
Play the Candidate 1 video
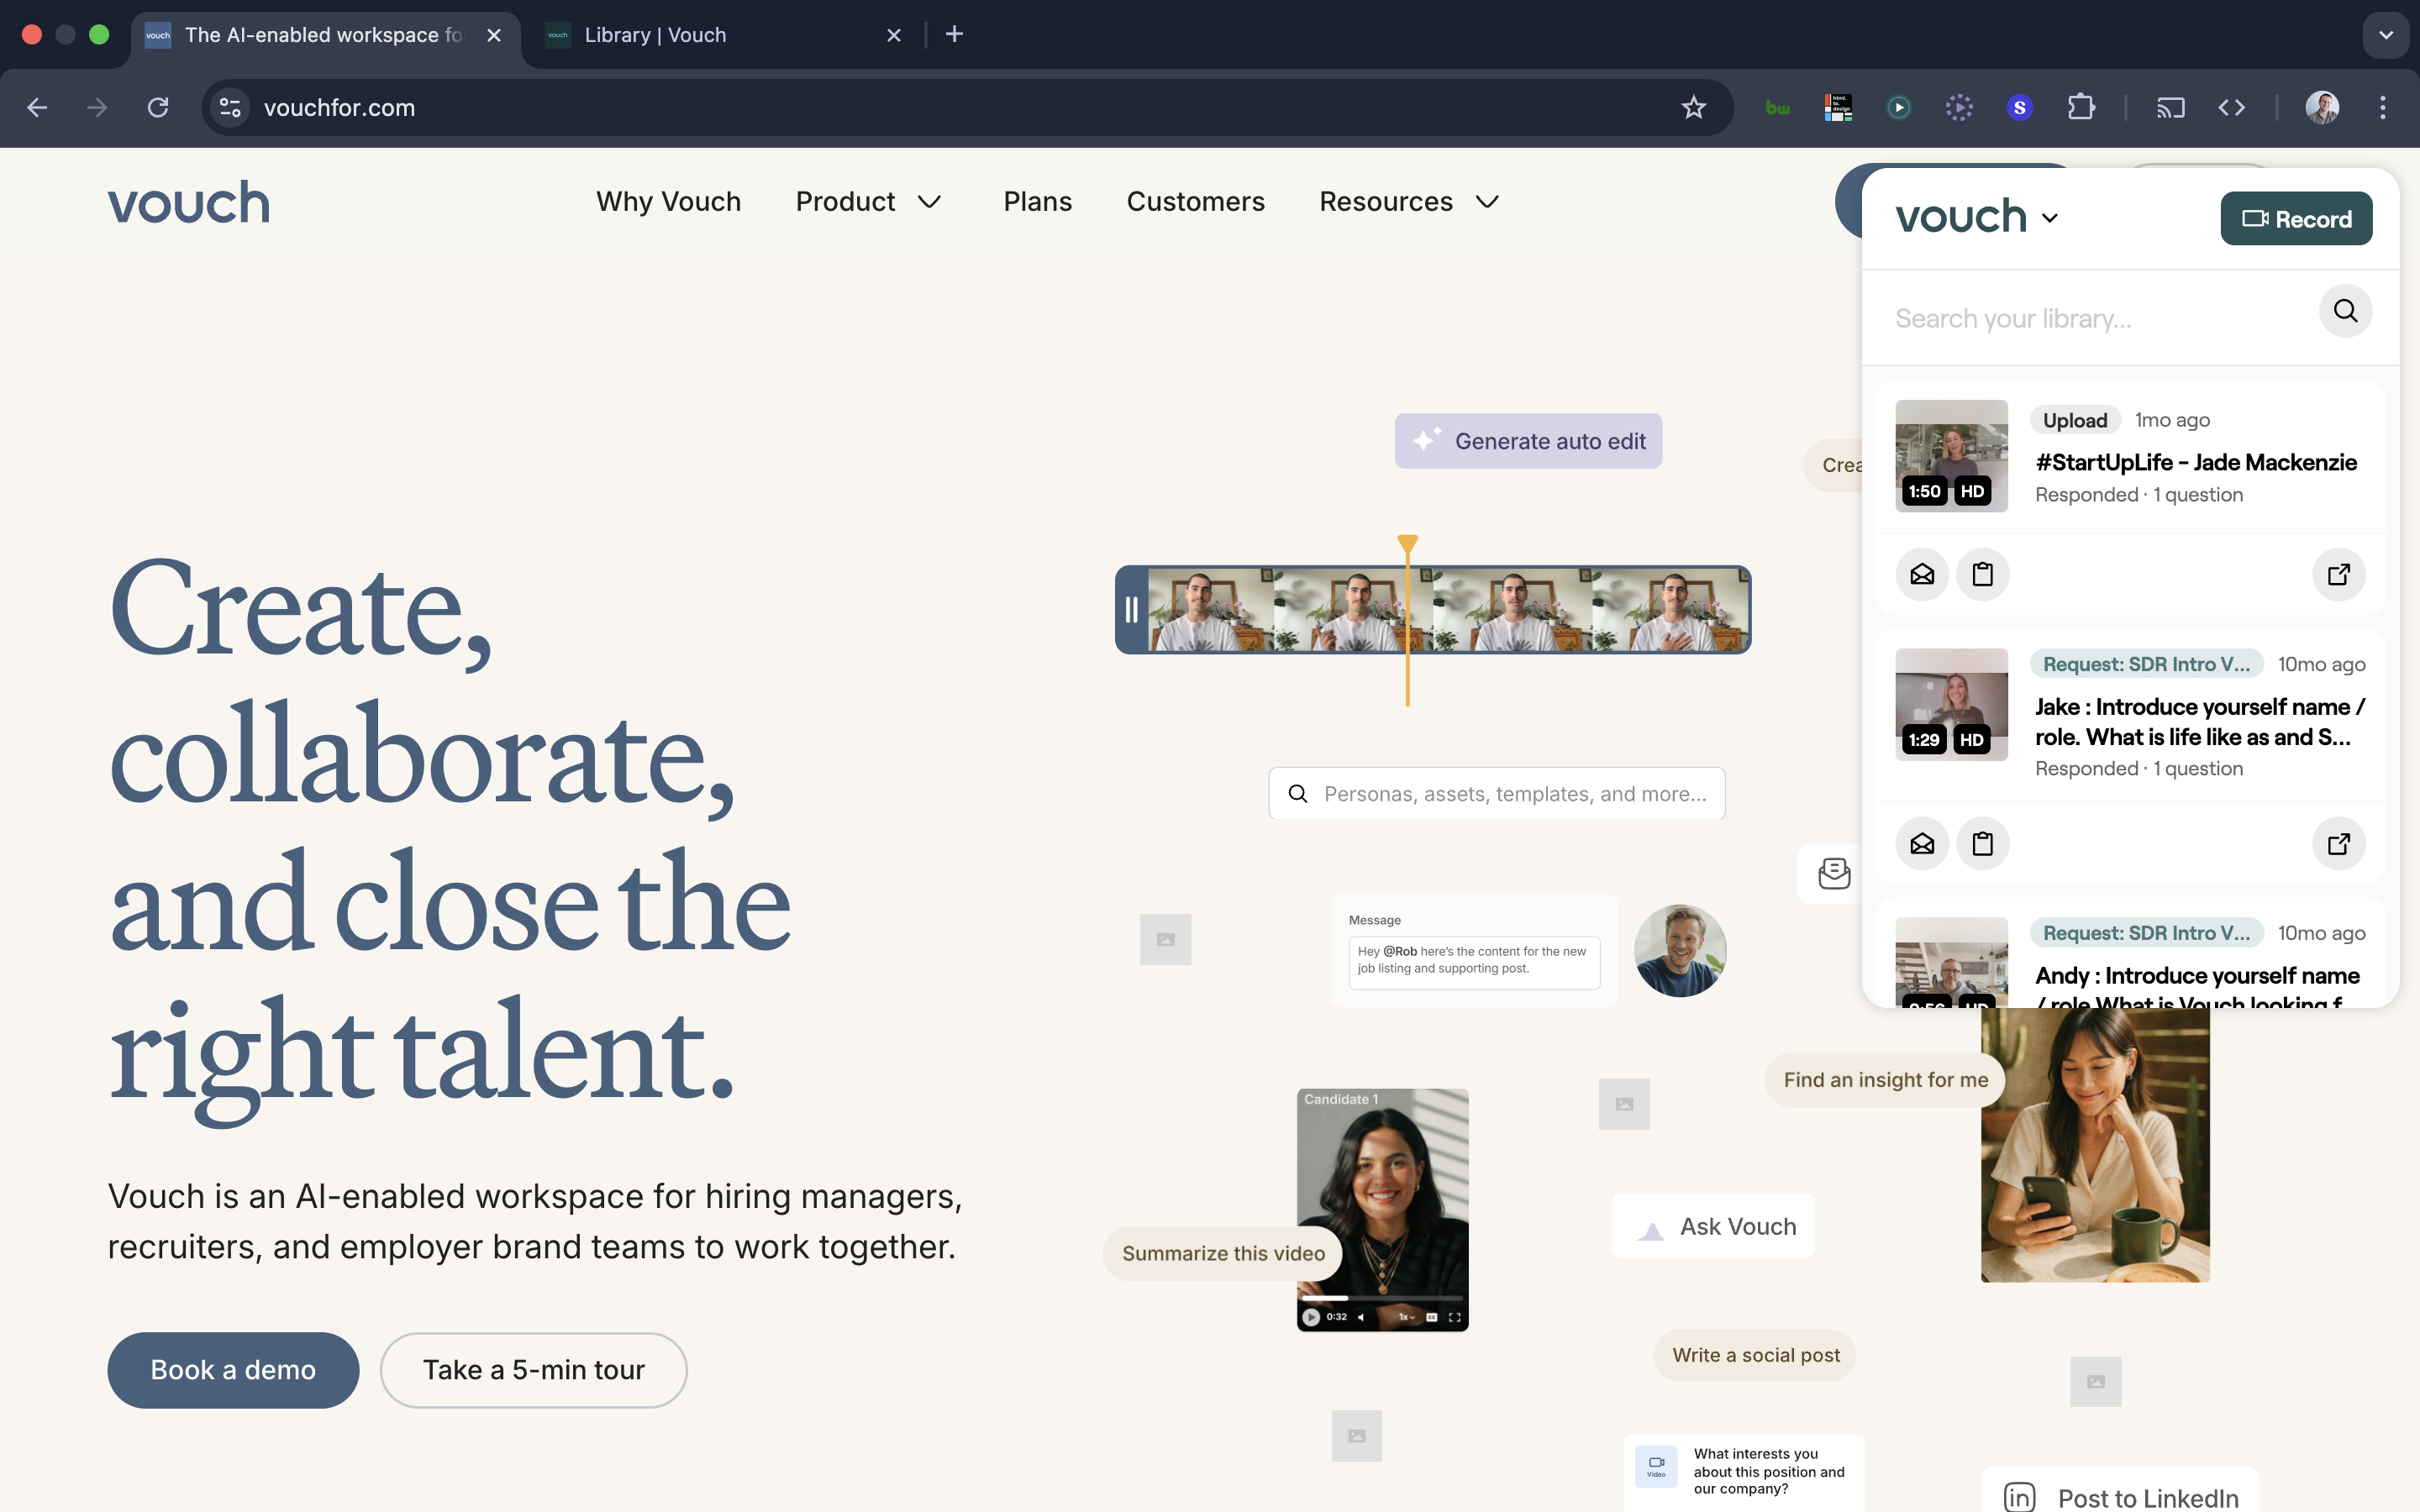click(1311, 1317)
